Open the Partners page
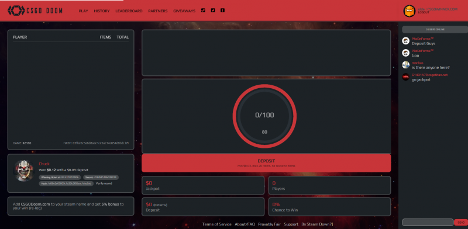 coord(158,11)
